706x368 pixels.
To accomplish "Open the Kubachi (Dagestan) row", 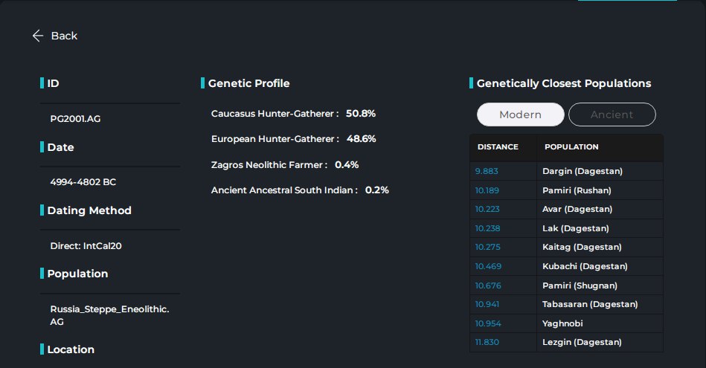I will [x=566, y=266].
